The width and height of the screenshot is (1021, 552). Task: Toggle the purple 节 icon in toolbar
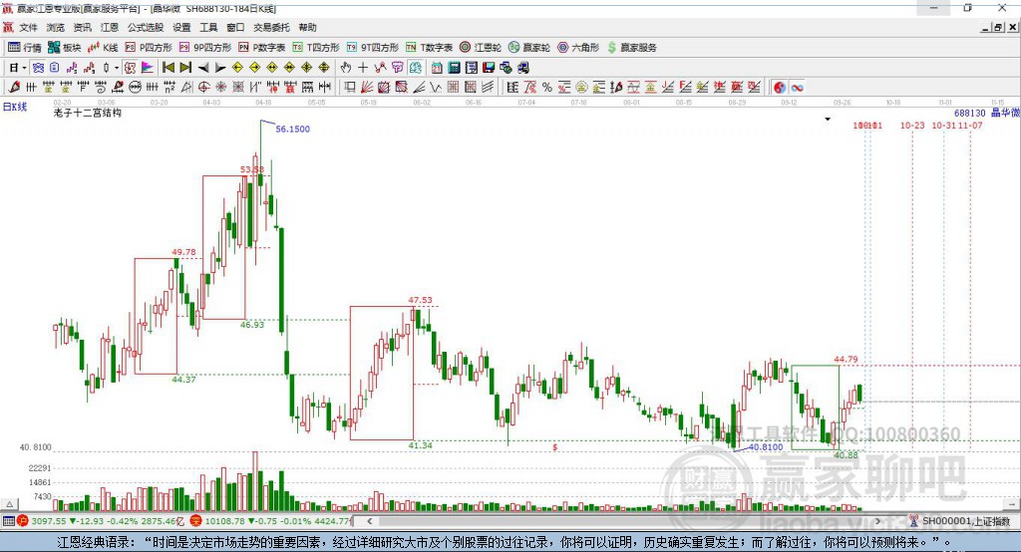(x=397, y=68)
